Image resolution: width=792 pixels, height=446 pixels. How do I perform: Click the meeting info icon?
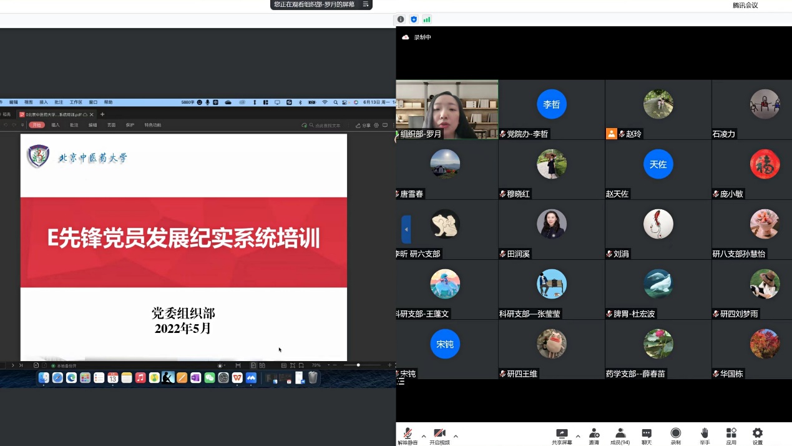401,19
